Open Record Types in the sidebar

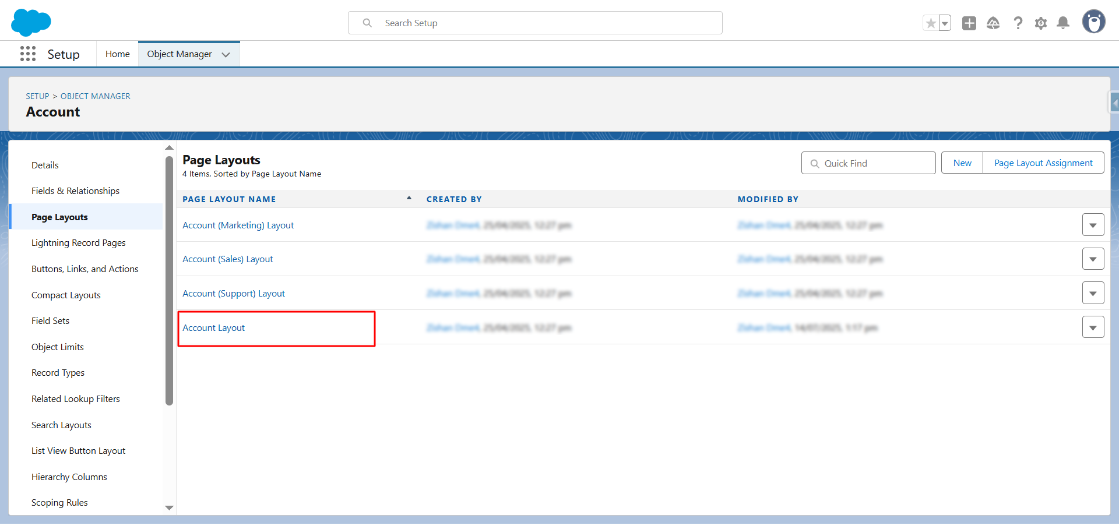point(58,373)
